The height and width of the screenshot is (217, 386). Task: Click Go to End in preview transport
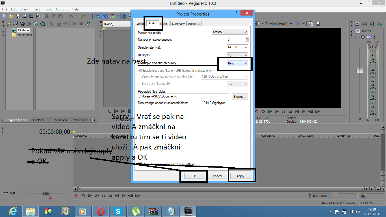(304, 111)
